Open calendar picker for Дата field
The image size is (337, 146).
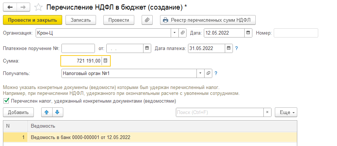click(248, 33)
